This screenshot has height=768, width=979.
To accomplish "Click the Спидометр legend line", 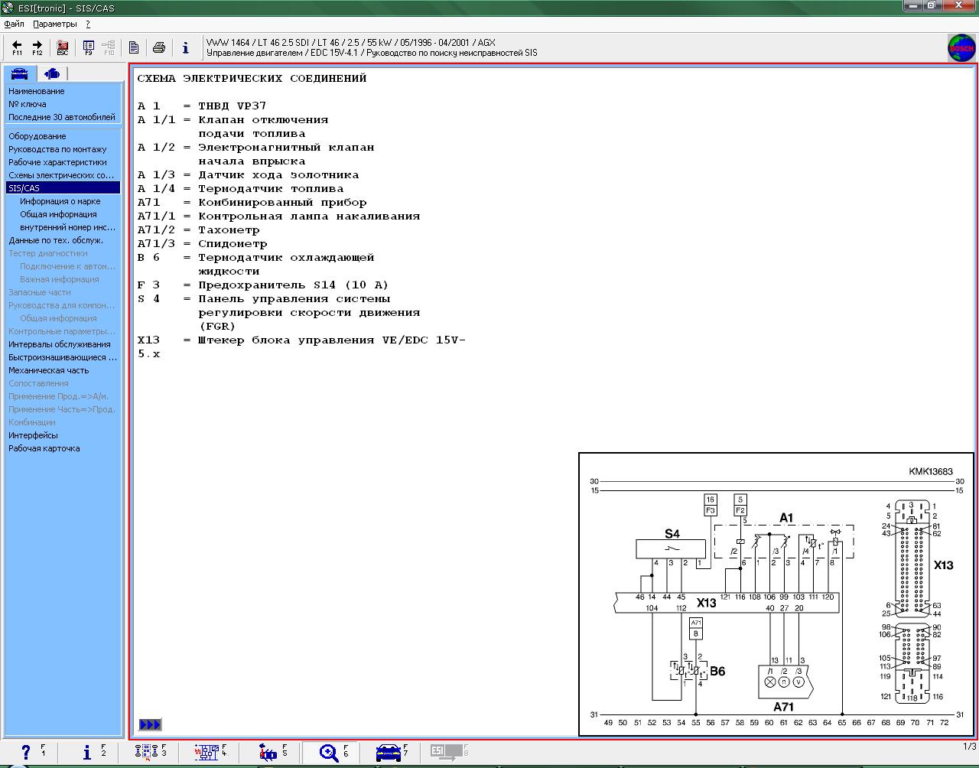I will pos(203,243).
